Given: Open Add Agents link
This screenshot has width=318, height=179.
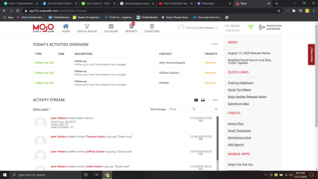Looking at the screenshot, I should (x=235, y=144).
